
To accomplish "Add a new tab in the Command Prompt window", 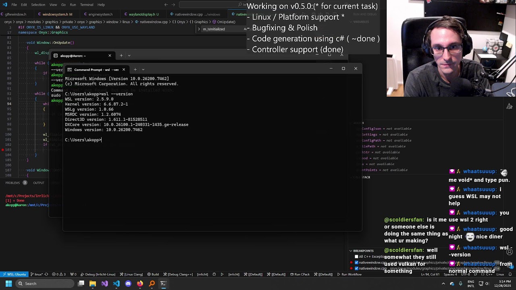I will (135, 70).
